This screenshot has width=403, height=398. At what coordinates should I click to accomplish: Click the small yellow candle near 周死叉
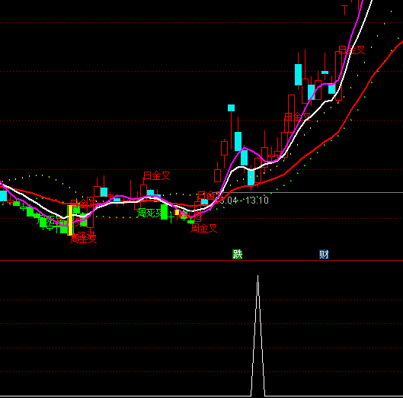(x=177, y=212)
